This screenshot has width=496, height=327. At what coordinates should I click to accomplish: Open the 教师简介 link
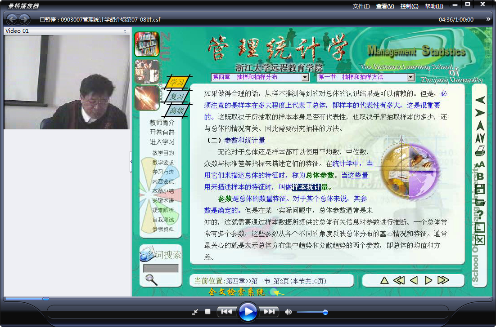[x=162, y=123]
